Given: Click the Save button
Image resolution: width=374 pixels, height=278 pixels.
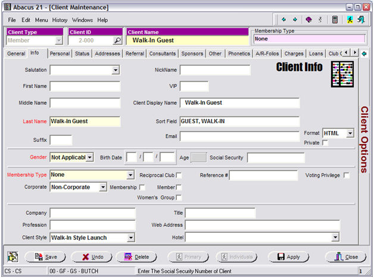Looking at the screenshot, I should tap(45, 257).
